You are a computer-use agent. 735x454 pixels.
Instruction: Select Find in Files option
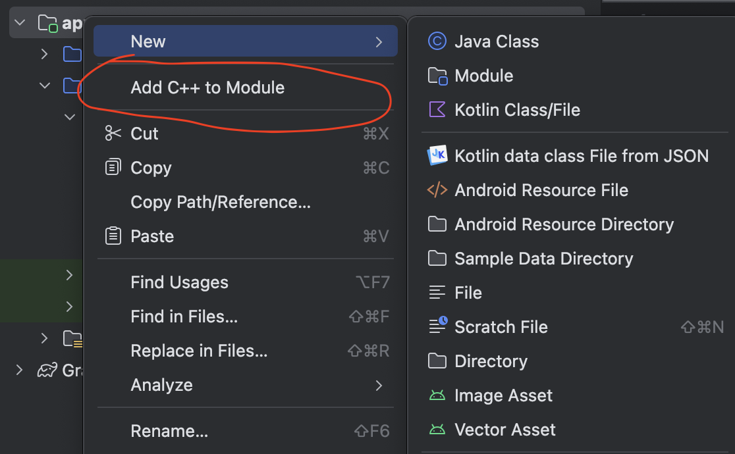coord(184,316)
